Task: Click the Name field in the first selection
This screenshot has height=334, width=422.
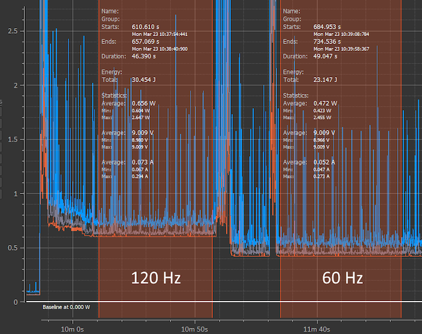Action: pos(110,11)
